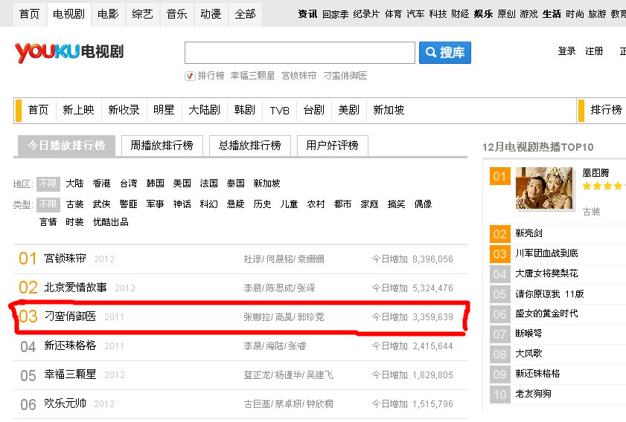Open 美剧 in the navigation bar
The width and height of the screenshot is (626, 422).
348,110
